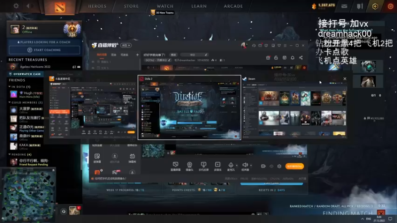The width and height of the screenshot is (397, 223).
Task: Switch the ENG input language
Action: (x=369, y=219)
